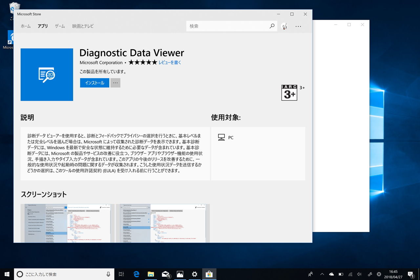Open the second app screenshot thumbnail
The height and width of the screenshot is (280, 420).
[163, 223]
